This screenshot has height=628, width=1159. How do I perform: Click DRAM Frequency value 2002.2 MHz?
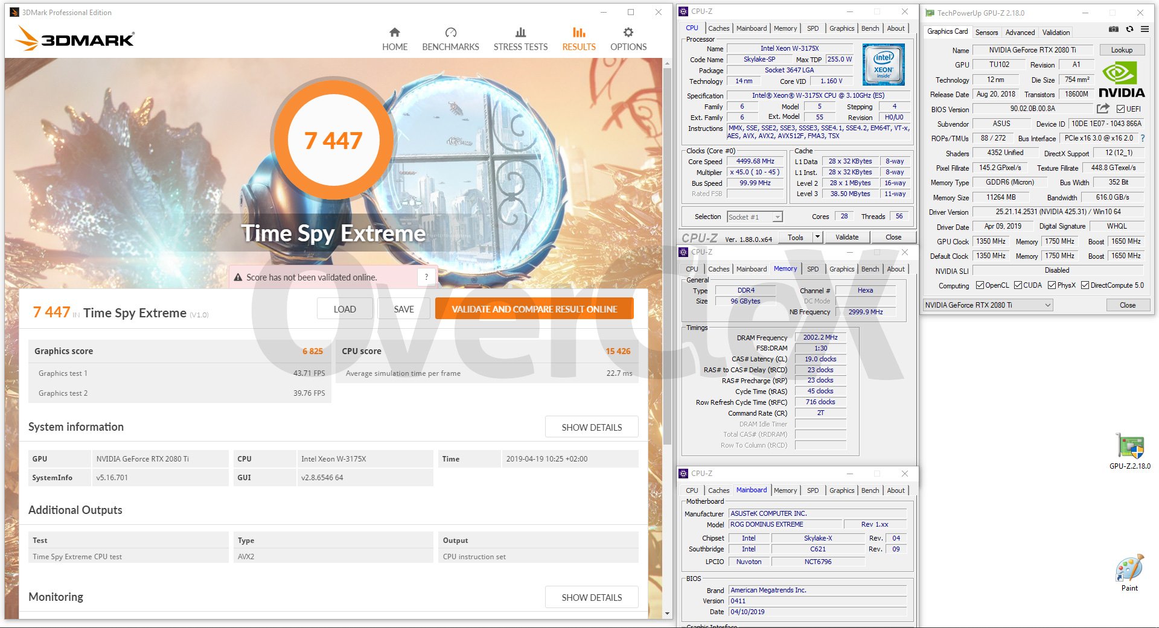point(820,338)
